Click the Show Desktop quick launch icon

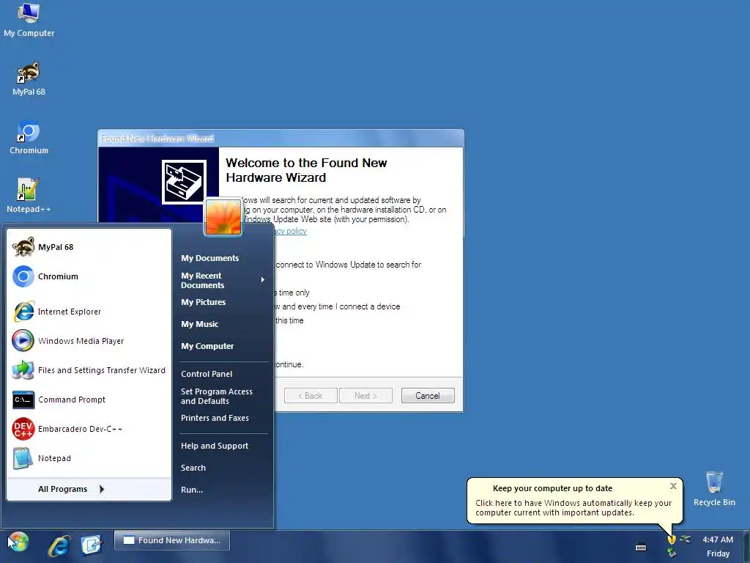[x=92, y=545]
